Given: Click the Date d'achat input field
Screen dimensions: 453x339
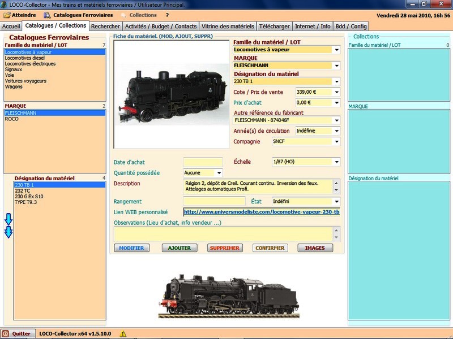Looking at the screenshot, I should [203, 162].
